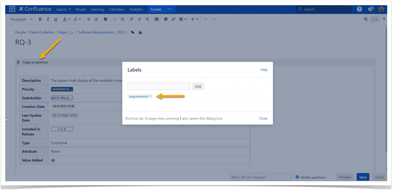Screen dimensions: 394x191
Task: Uncheck the Notify watchers checkbox
Action: click(x=297, y=177)
